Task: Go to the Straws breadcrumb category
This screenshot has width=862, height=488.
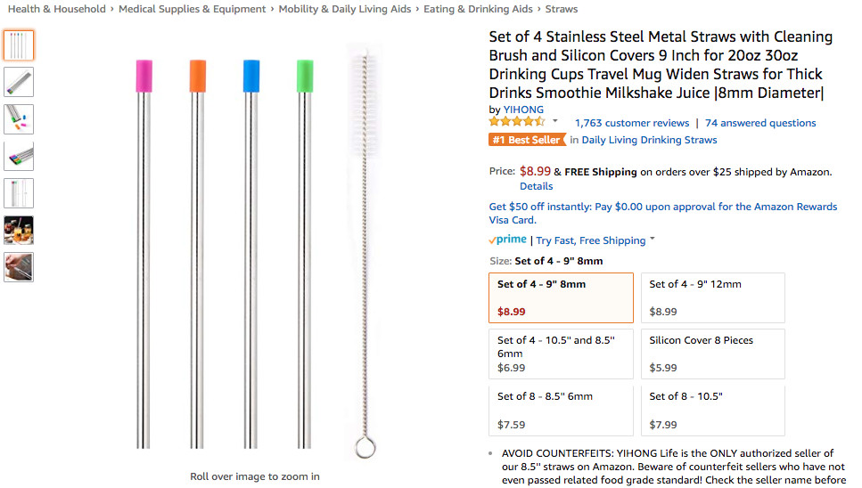Action: tap(562, 9)
